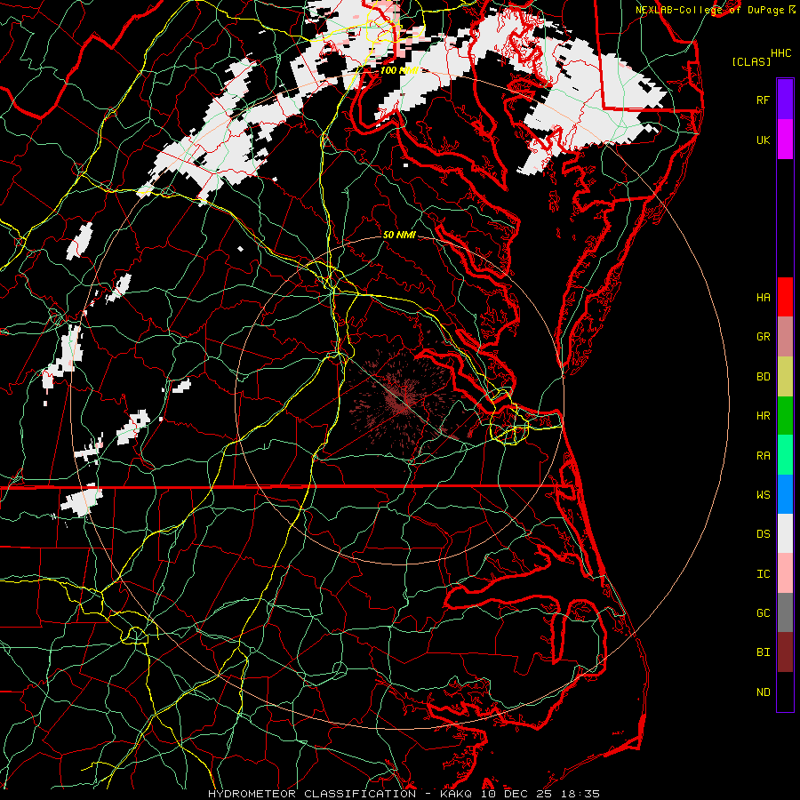Click the RA legend label
800x800 pixels.
764,456
